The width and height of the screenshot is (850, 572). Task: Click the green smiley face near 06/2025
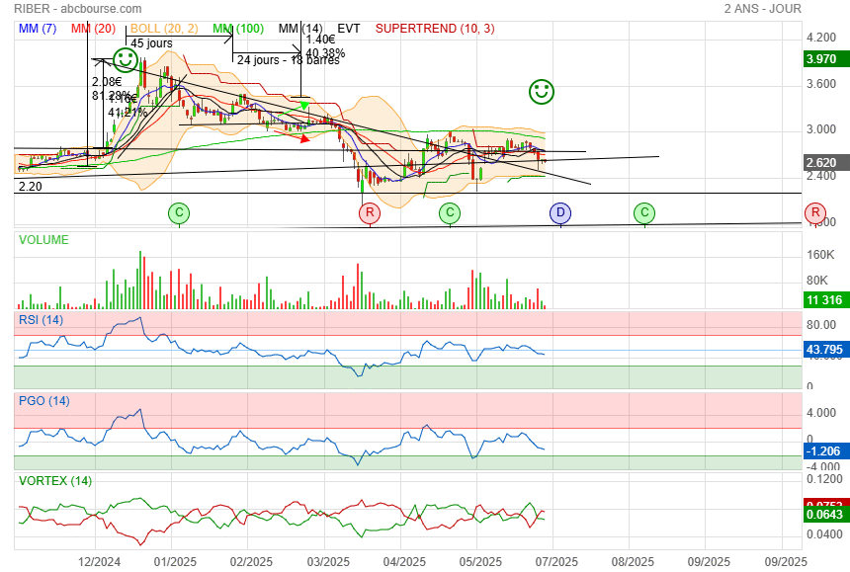(x=541, y=92)
